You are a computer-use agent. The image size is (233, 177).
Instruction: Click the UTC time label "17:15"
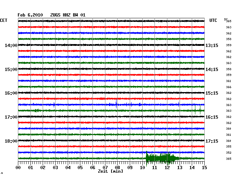(212, 141)
